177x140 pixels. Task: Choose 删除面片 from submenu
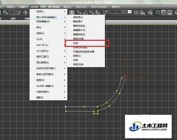tap(86, 22)
